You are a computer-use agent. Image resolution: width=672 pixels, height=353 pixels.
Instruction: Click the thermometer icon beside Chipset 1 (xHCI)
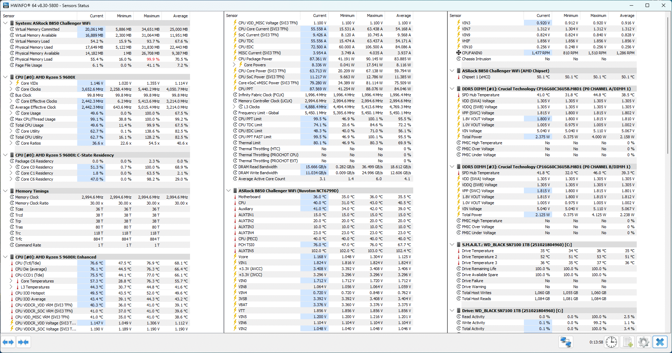click(x=459, y=77)
